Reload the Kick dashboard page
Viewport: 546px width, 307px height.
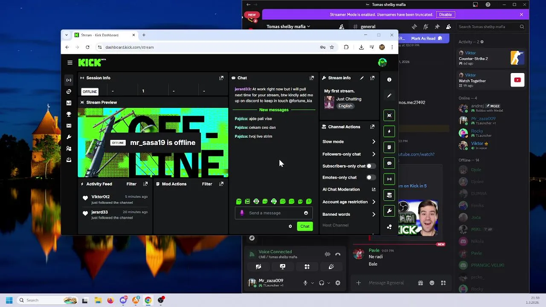[x=87, y=47]
